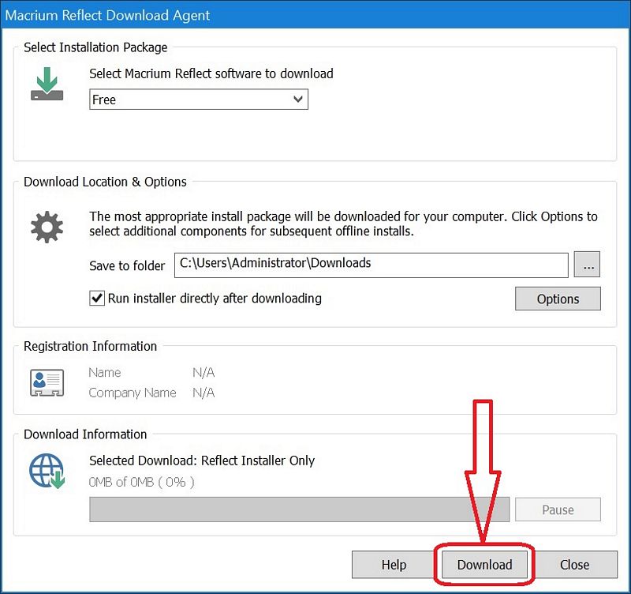Click the gear icon in Download Location
The image size is (631, 594).
pyautogui.click(x=47, y=227)
